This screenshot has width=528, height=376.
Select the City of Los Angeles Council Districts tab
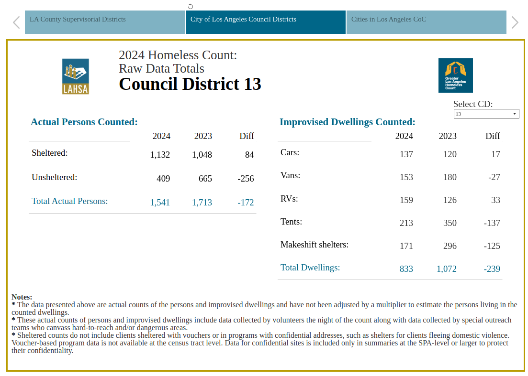[x=265, y=22]
